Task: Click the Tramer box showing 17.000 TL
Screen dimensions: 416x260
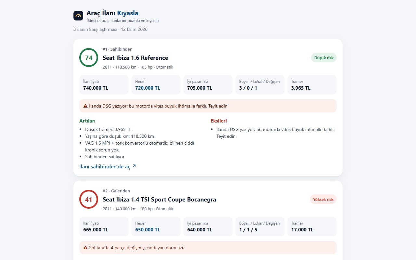Action: pos(312,227)
